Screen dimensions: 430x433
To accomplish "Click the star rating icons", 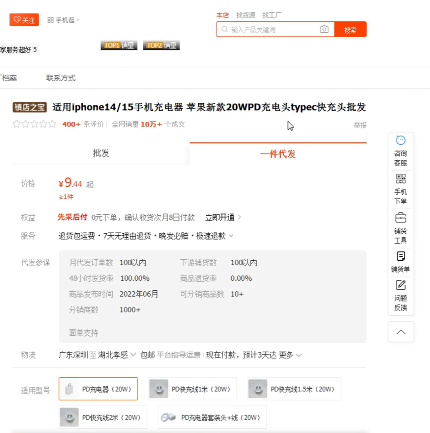I will tap(35, 124).
